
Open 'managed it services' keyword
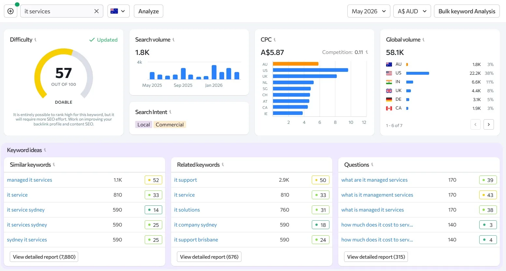(29, 180)
